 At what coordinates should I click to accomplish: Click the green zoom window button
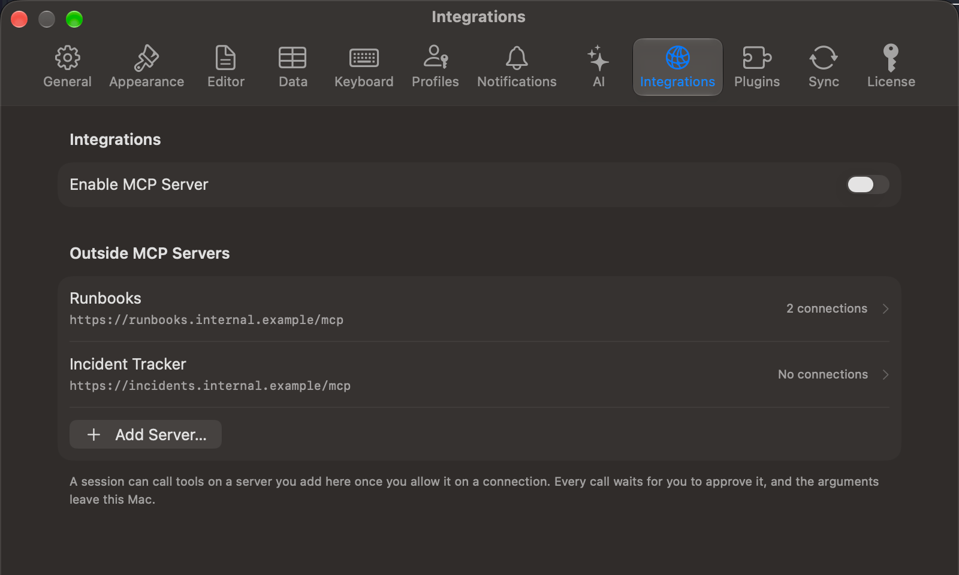coord(74,19)
